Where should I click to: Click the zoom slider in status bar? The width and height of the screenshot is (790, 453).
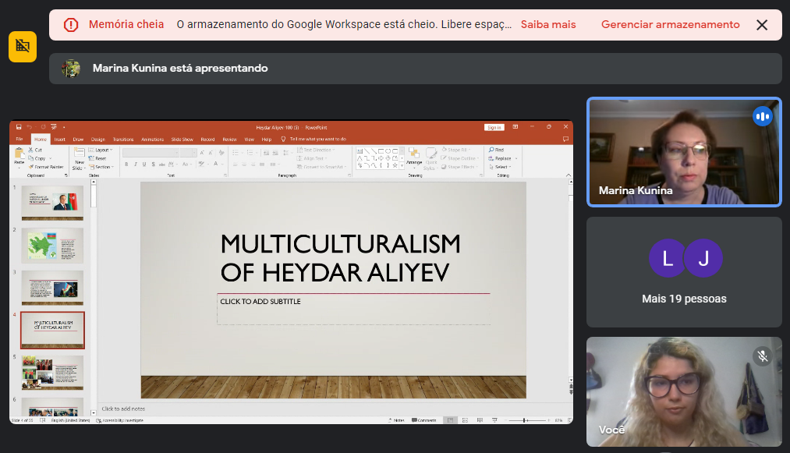(524, 420)
